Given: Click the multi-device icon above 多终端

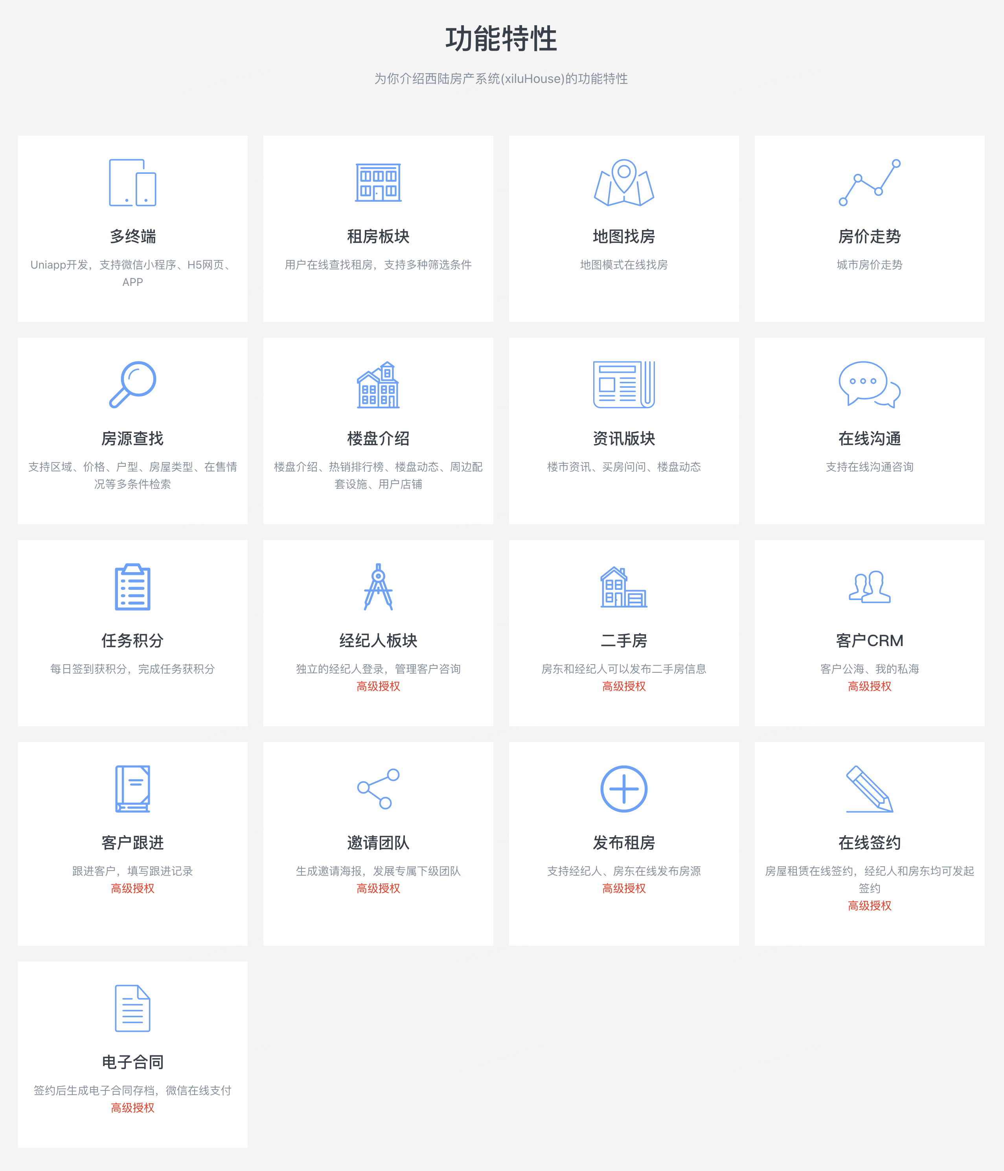Looking at the screenshot, I should pyautogui.click(x=132, y=182).
